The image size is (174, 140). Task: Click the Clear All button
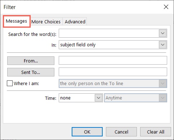coord(156,132)
